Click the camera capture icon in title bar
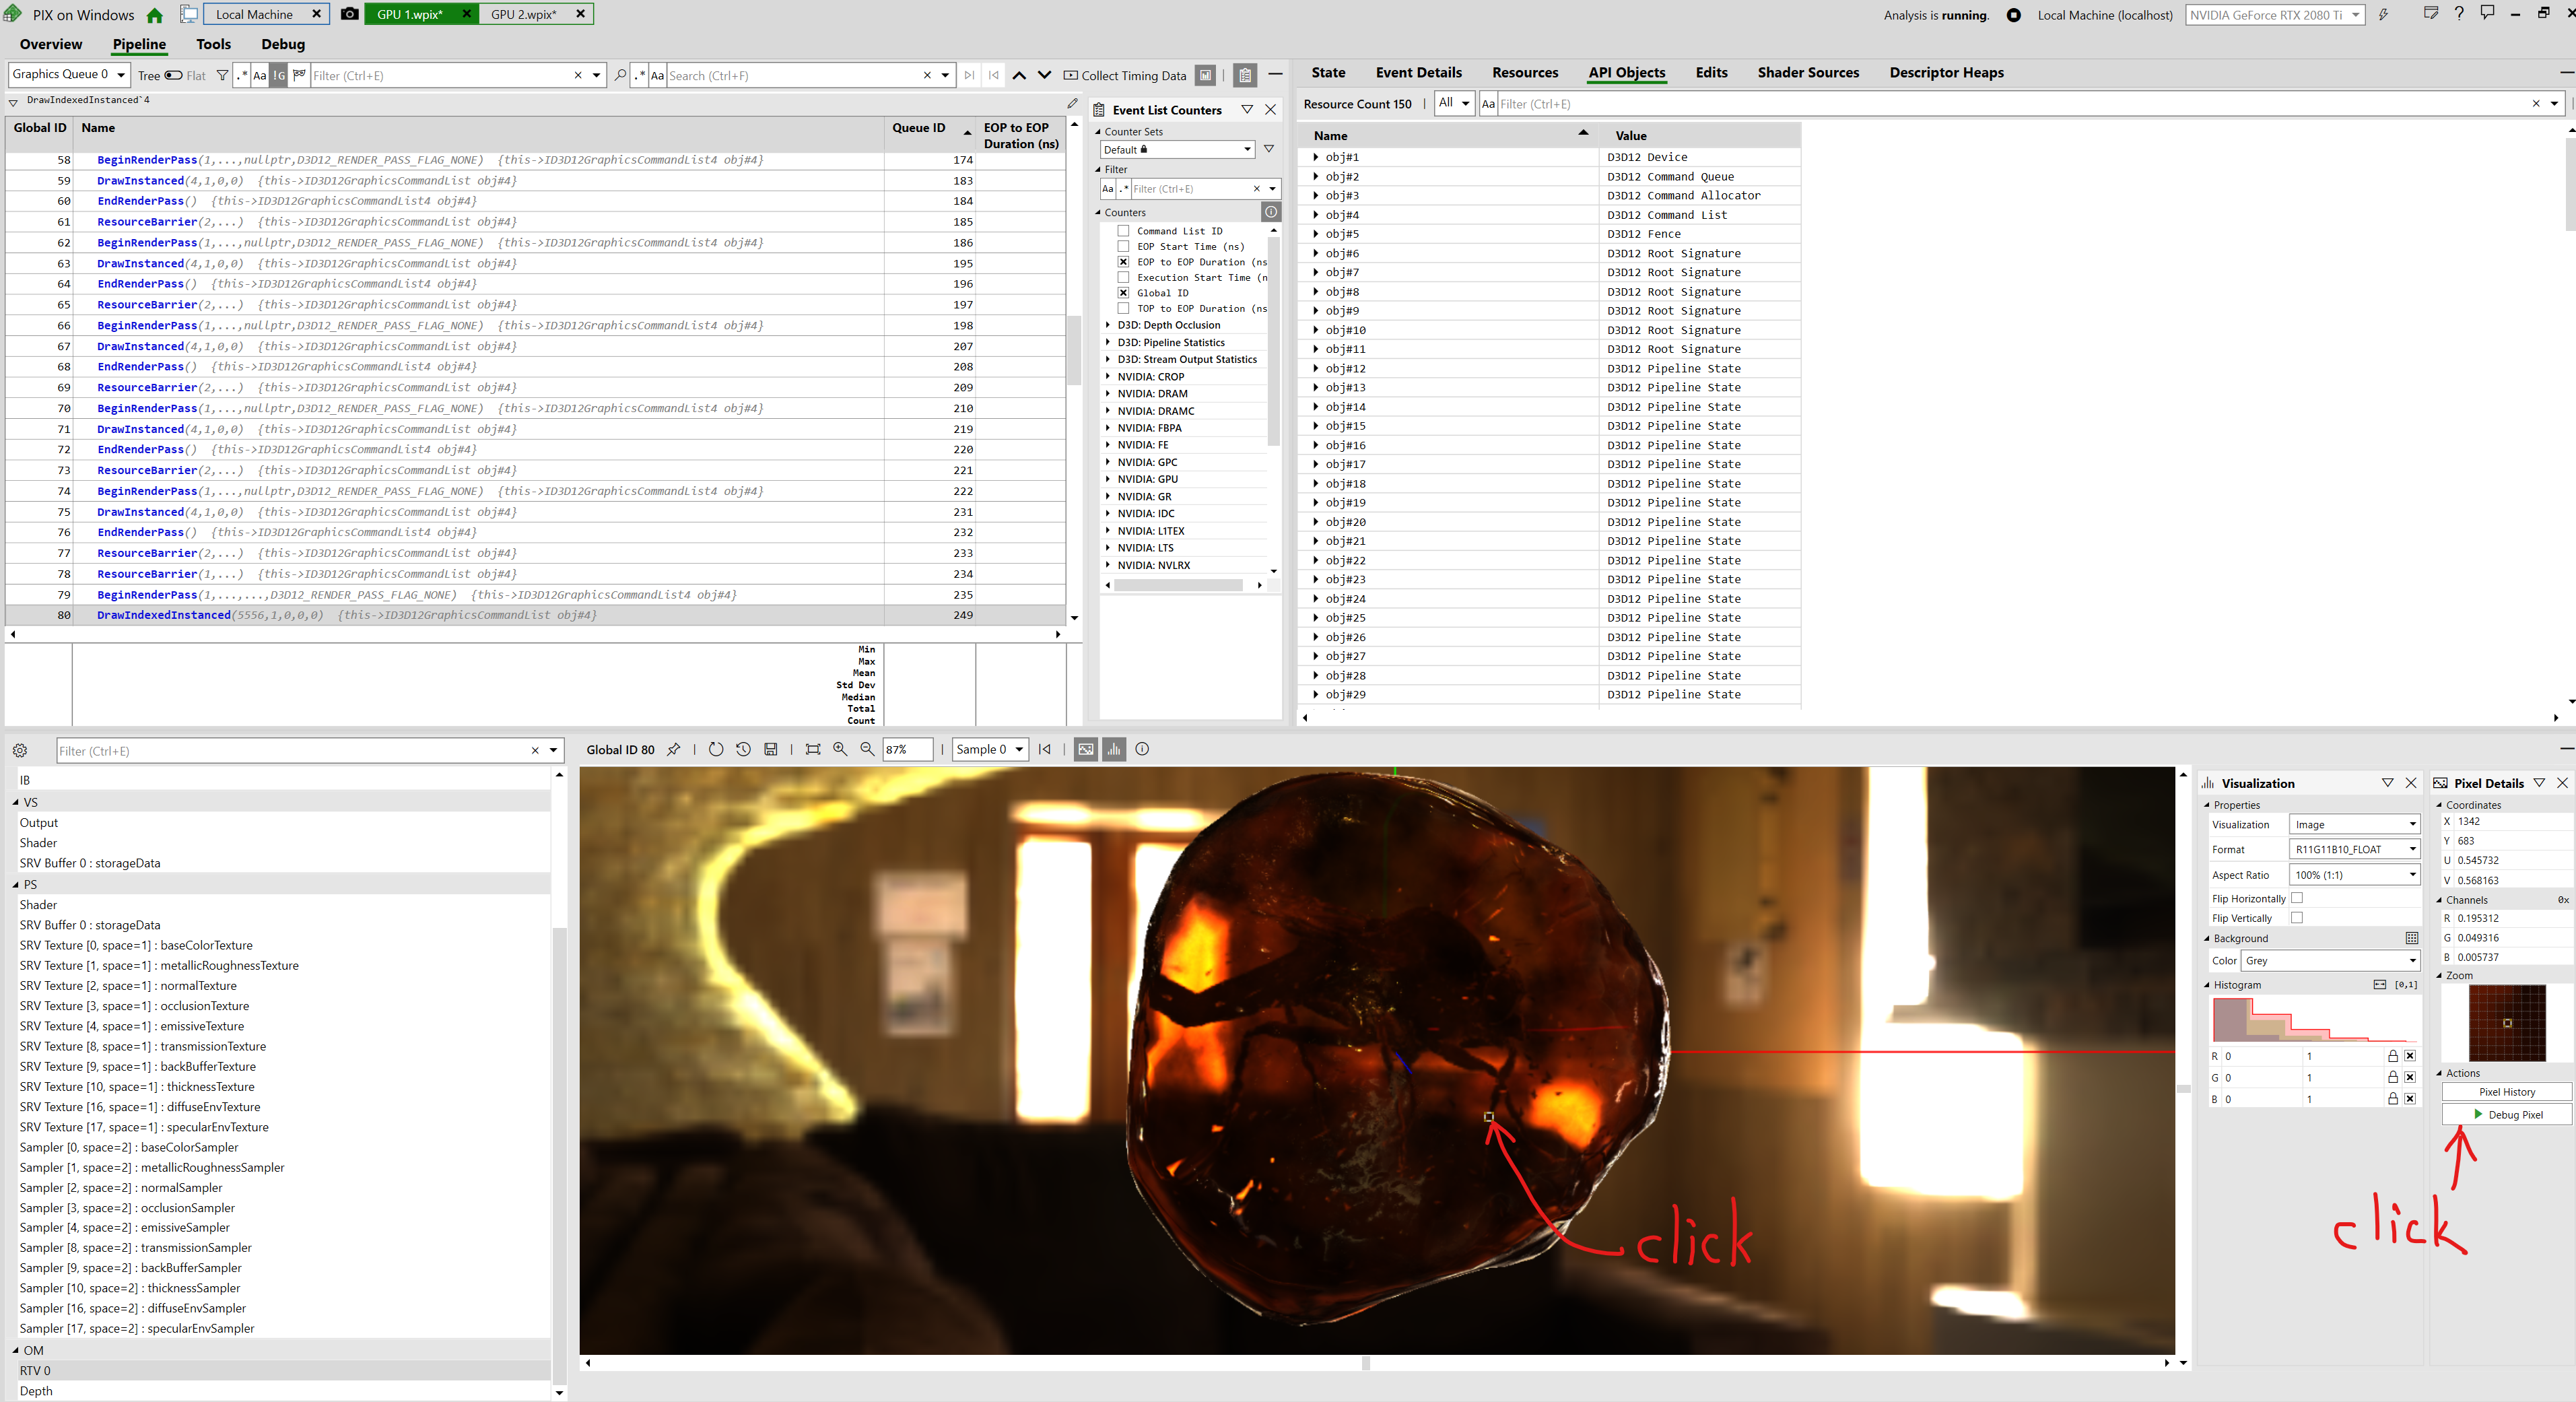Viewport: 2576px width, 1402px height. [x=349, y=14]
